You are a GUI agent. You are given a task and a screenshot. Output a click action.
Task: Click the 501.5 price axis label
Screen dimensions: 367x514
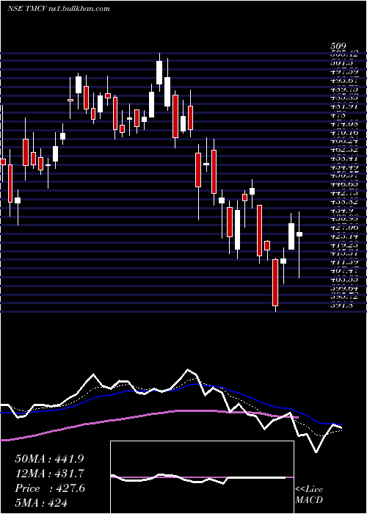341,62
